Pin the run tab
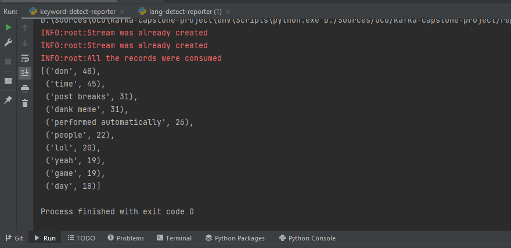The height and width of the screenshot is (248, 511). pyautogui.click(x=9, y=100)
